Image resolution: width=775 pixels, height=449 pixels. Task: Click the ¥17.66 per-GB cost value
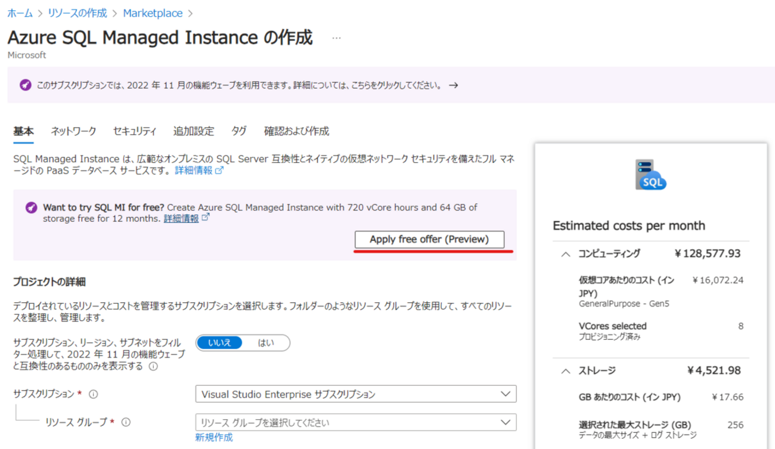click(x=728, y=397)
